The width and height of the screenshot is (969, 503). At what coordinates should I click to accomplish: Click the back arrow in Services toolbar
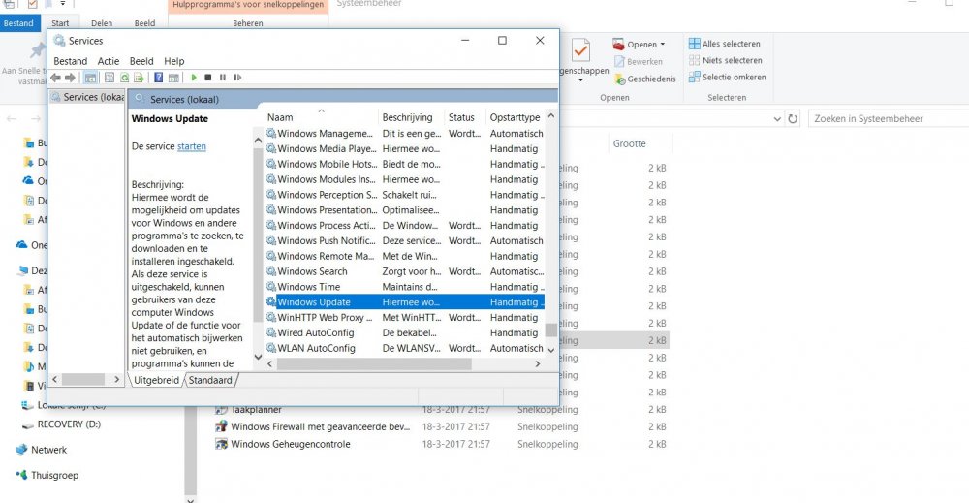tap(55, 78)
